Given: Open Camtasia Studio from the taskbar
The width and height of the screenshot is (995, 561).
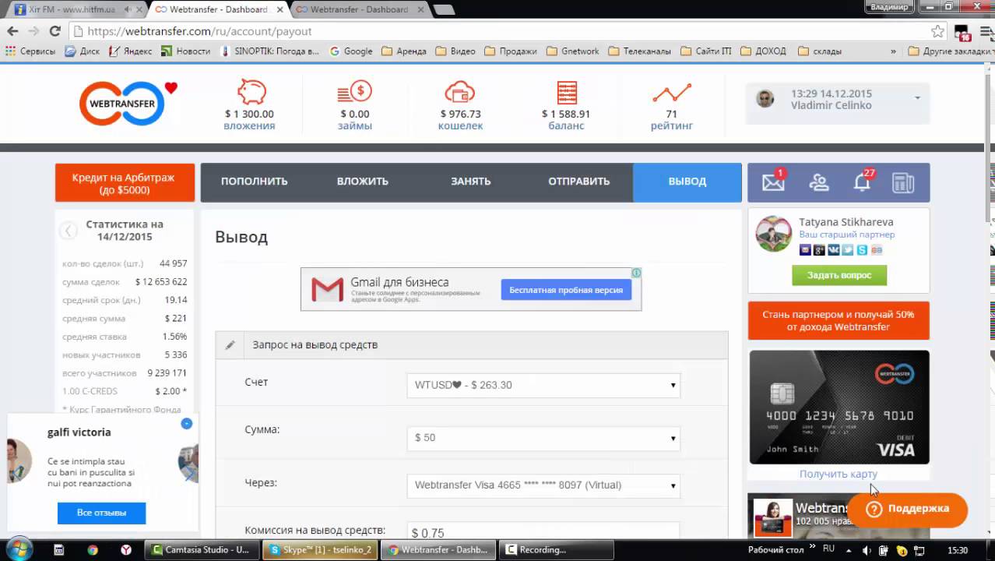Looking at the screenshot, I should point(201,549).
